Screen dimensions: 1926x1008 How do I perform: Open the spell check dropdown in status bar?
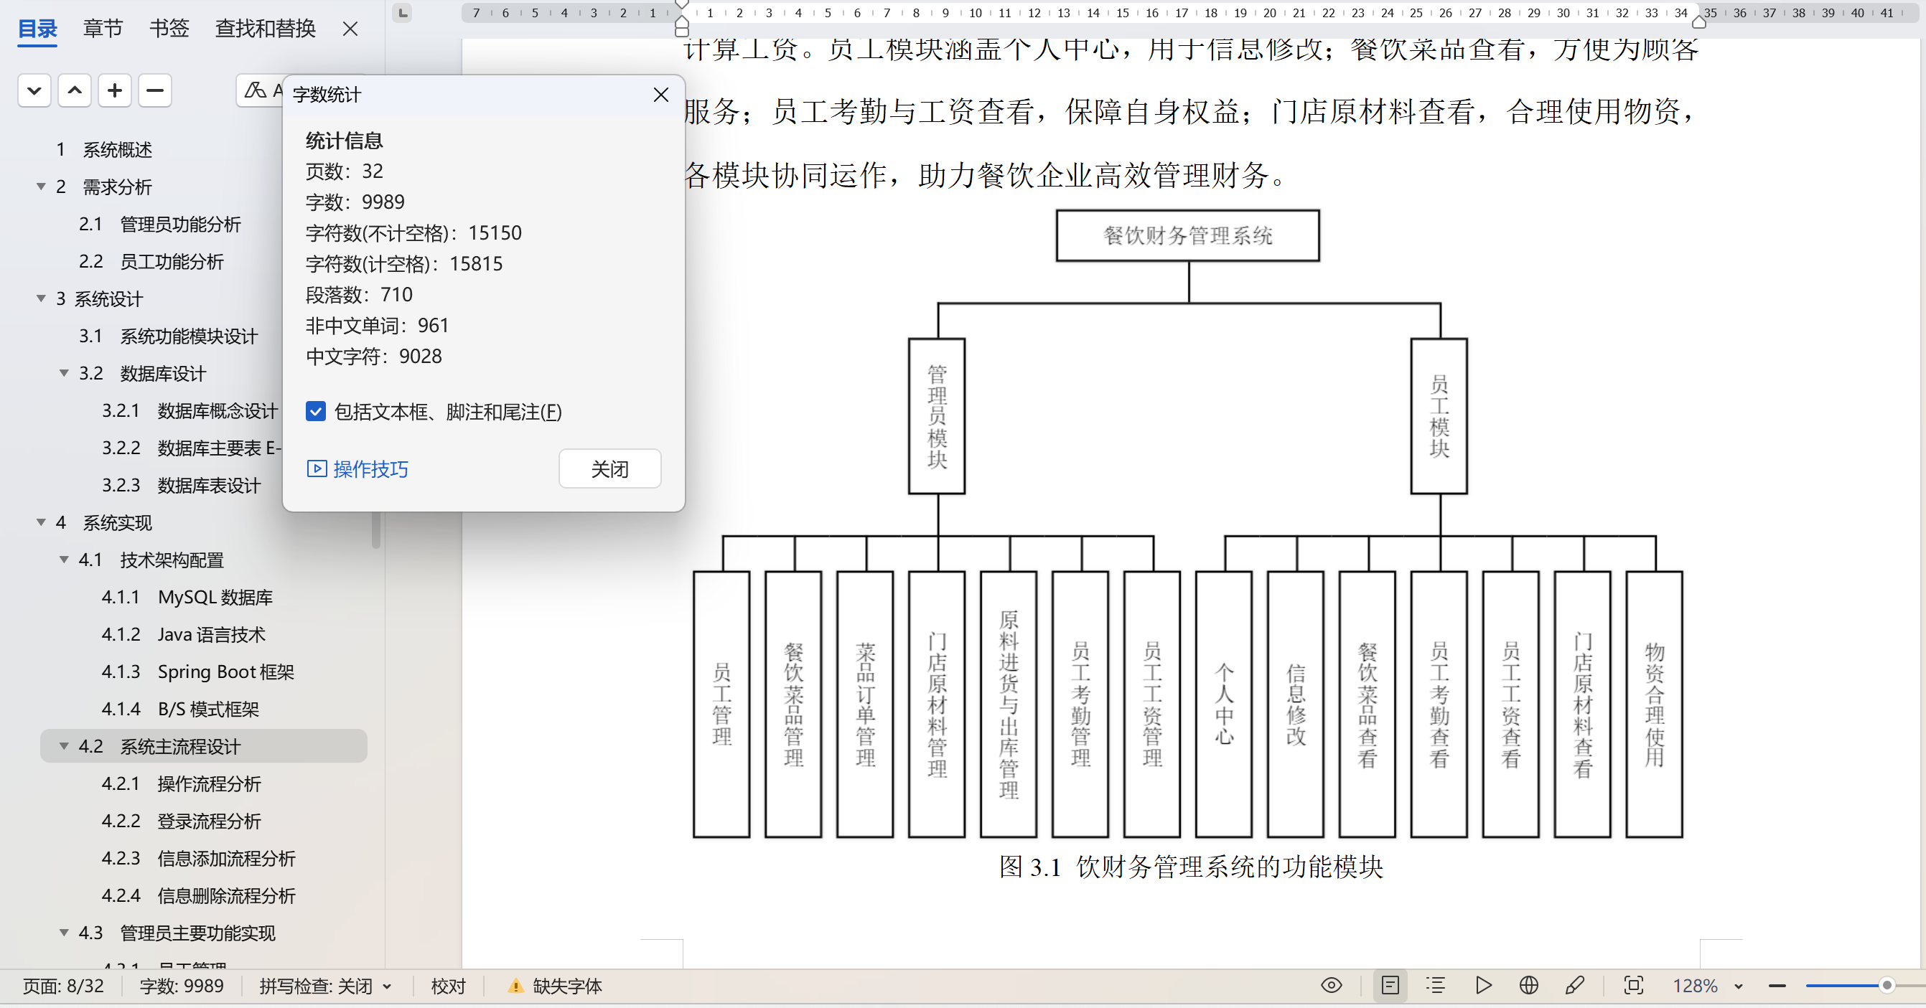[x=388, y=986]
